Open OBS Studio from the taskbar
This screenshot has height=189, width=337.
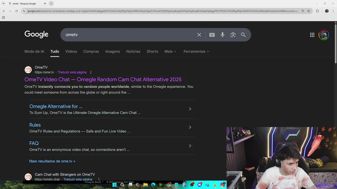192,185
